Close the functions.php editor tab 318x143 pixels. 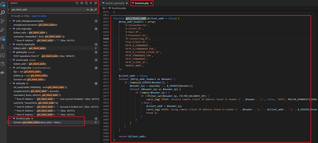tap(151, 3)
